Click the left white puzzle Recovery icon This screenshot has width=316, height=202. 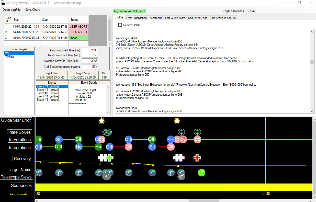pyautogui.click(x=102, y=158)
